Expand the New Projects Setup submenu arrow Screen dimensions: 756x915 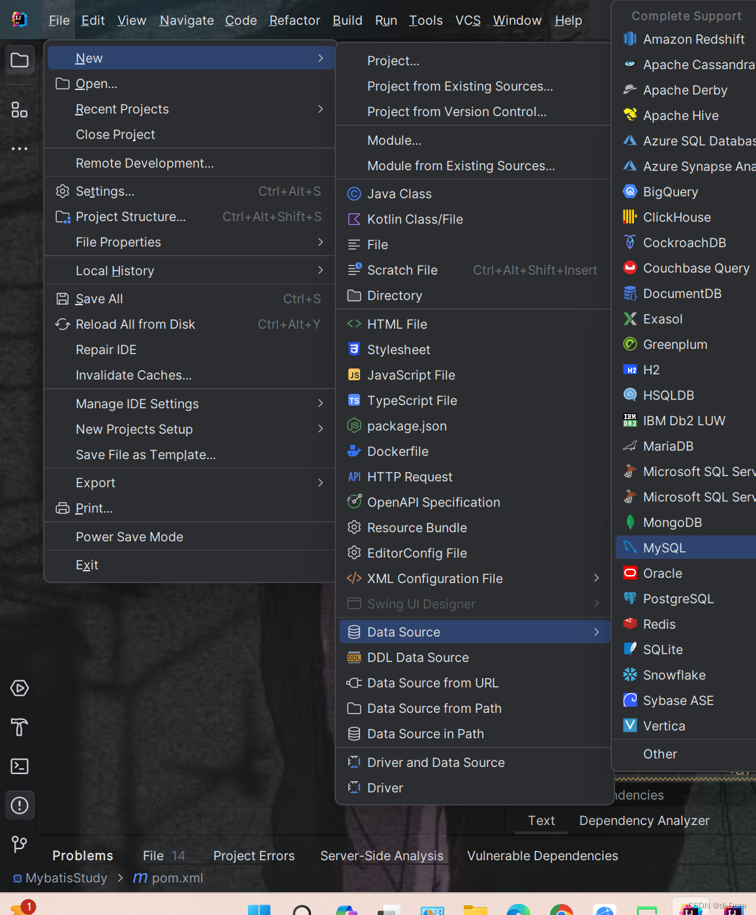point(320,428)
